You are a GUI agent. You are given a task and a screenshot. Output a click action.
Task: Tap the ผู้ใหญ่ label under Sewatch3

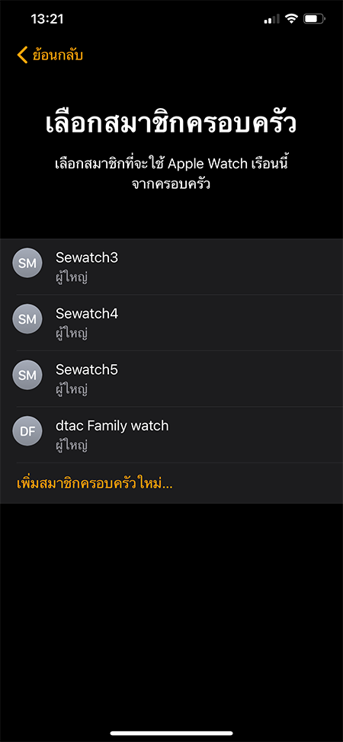(x=72, y=277)
